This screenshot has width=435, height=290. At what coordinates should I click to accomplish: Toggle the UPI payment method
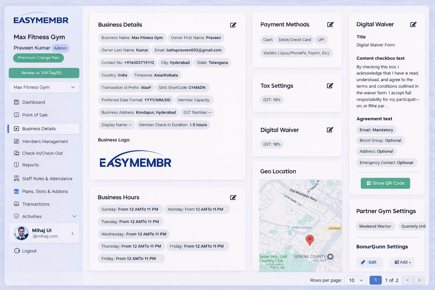[321, 40]
